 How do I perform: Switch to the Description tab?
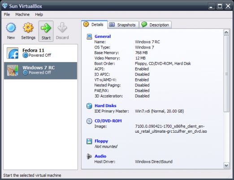coord(156,25)
